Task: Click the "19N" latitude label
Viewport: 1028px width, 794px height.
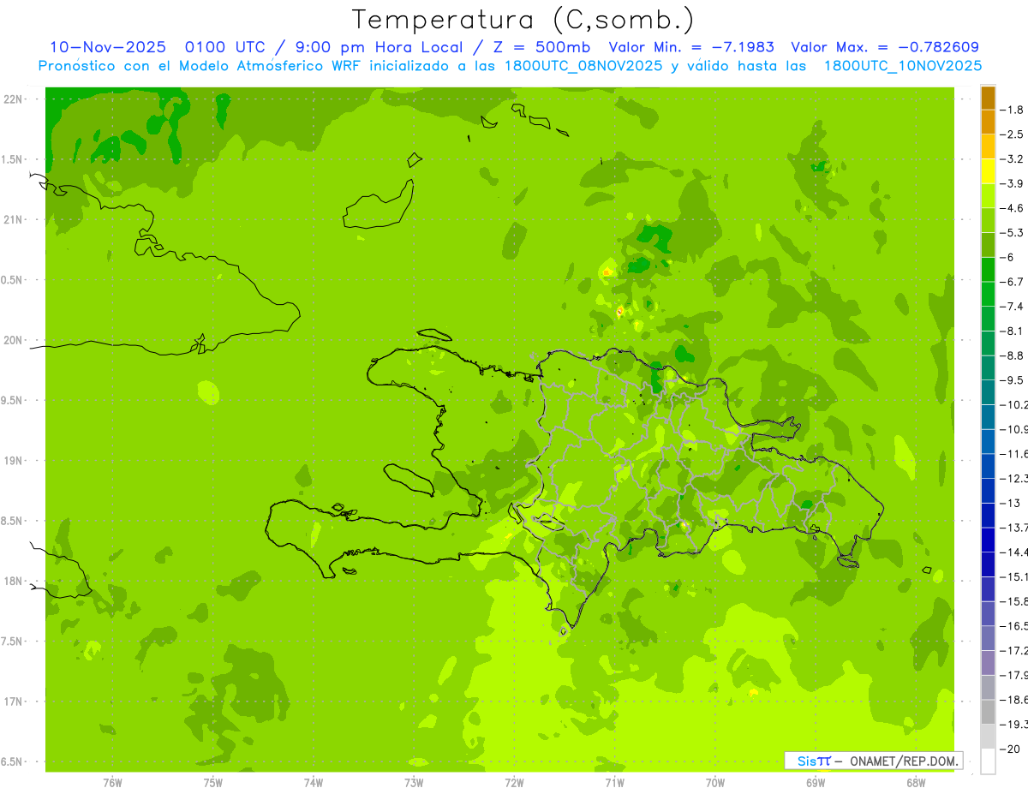Action: (x=14, y=460)
